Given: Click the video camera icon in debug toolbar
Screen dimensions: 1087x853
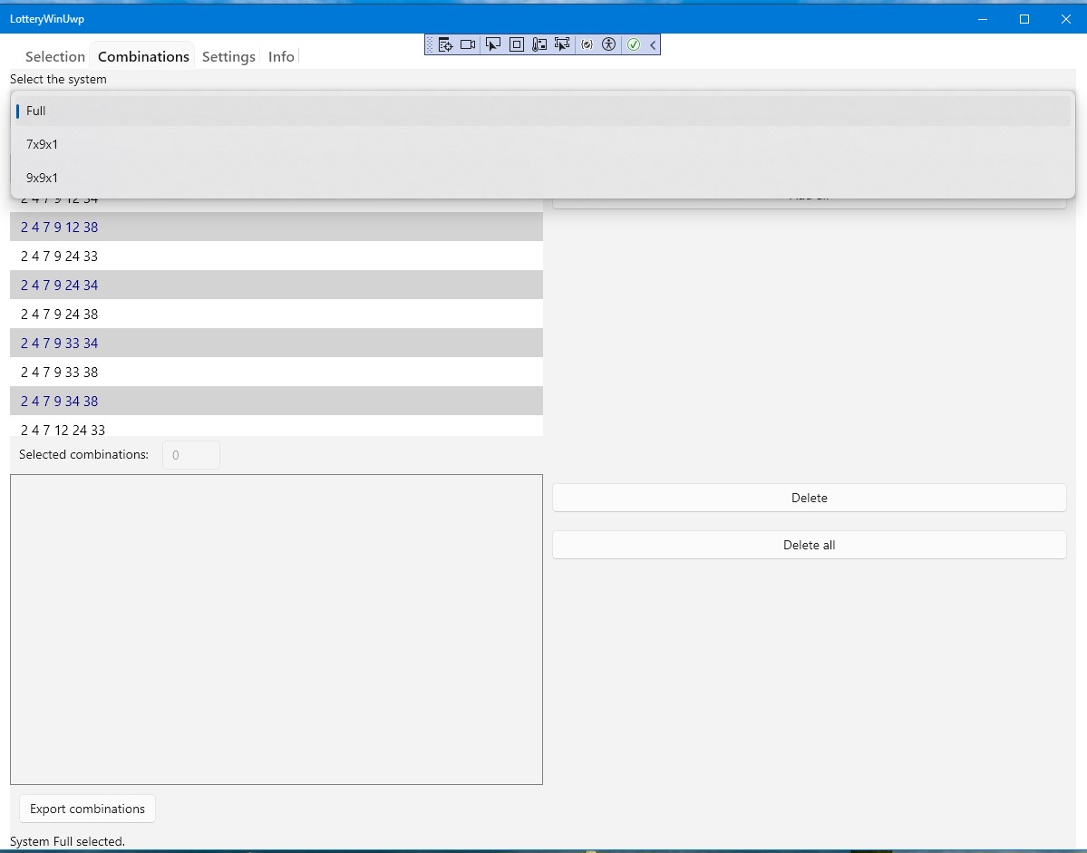Looking at the screenshot, I should pos(468,44).
